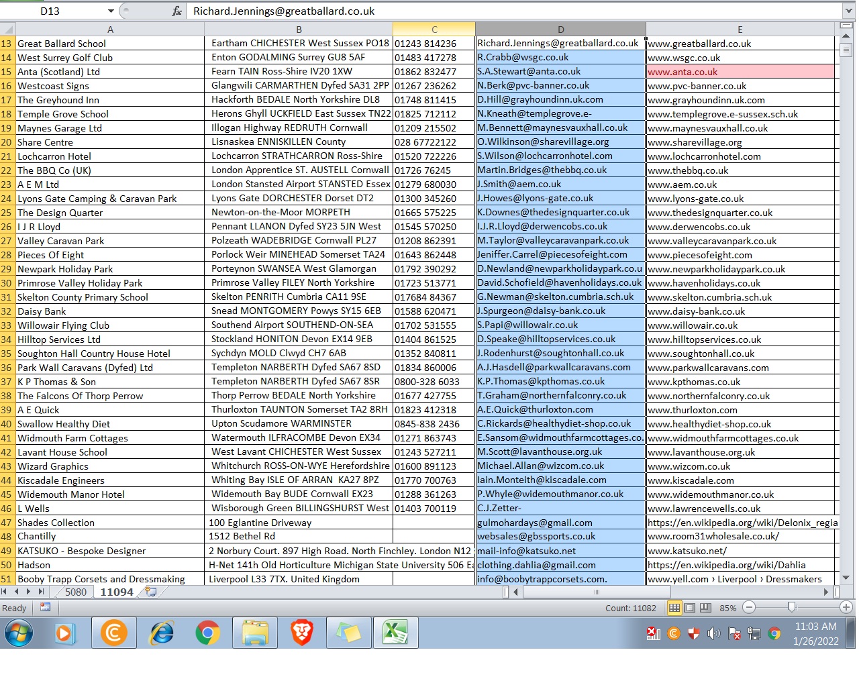Switch to Page Break Preview
Image resolution: width=859 pixels, height=687 pixels.
pyautogui.click(x=705, y=608)
